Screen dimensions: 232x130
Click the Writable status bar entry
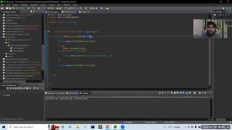click(129, 122)
